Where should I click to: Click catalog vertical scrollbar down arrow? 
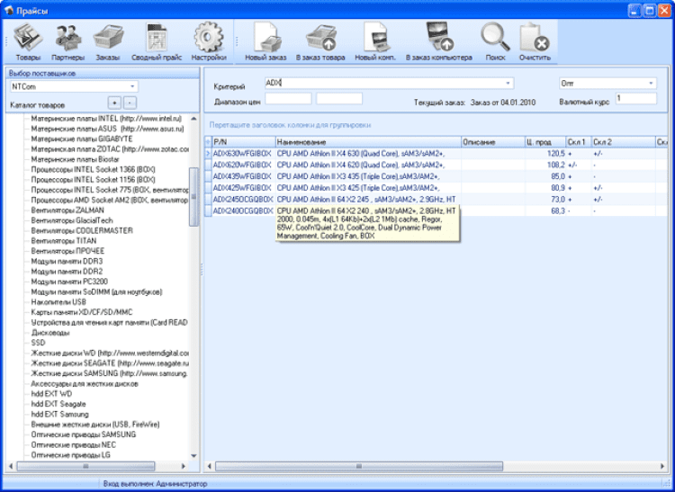click(x=193, y=456)
